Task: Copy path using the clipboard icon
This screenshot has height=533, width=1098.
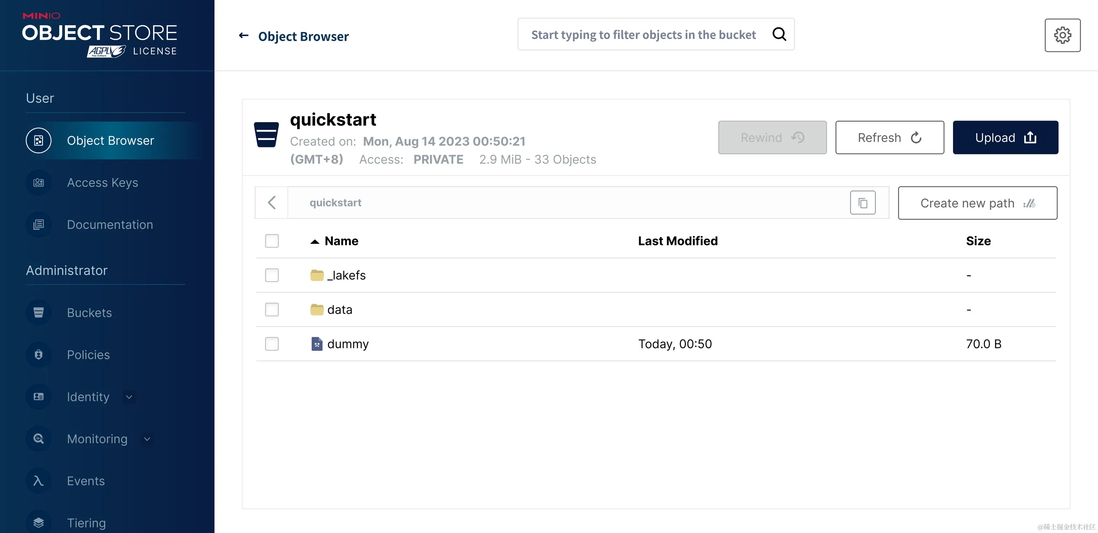Action: 862,203
